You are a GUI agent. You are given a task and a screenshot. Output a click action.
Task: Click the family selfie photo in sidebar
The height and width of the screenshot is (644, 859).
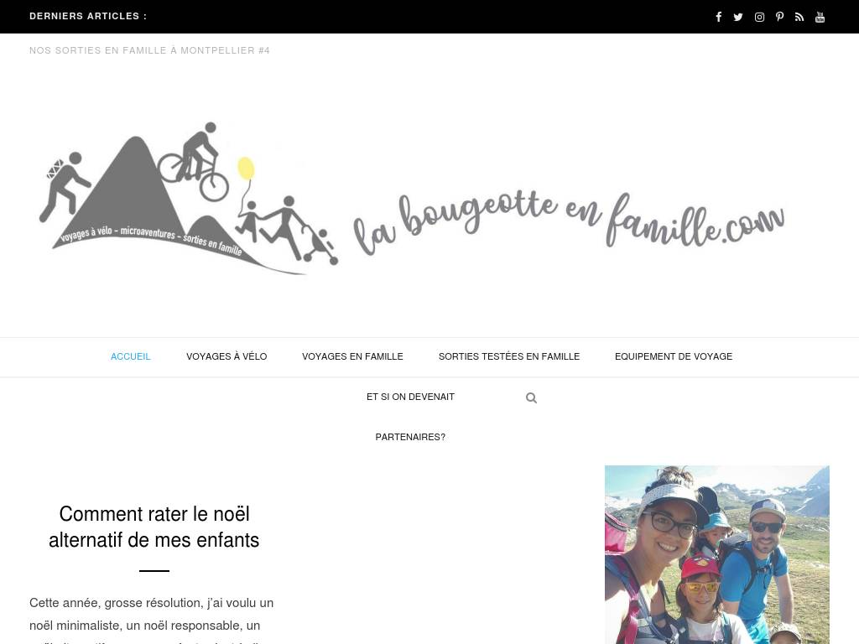[716, 555]
